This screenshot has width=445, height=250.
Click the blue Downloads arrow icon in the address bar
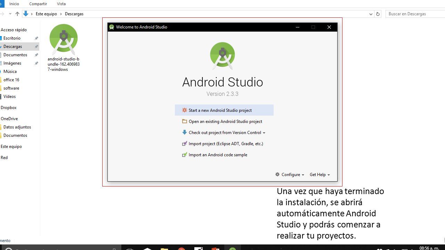tap(26, 14)
